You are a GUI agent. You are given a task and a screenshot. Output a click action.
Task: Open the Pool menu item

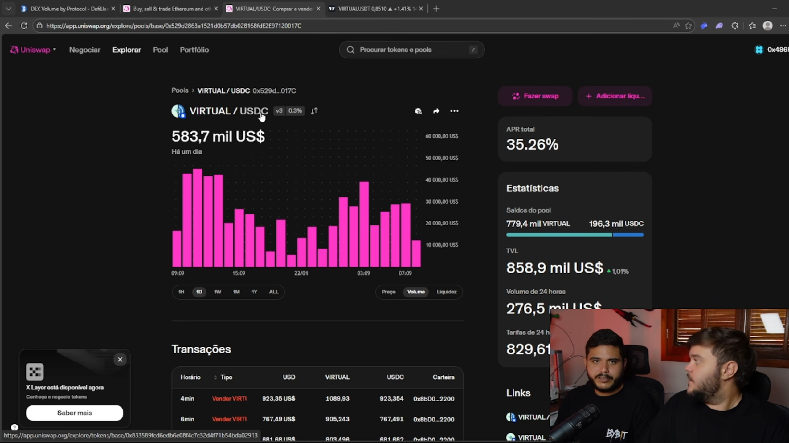(x=161, y=50)
